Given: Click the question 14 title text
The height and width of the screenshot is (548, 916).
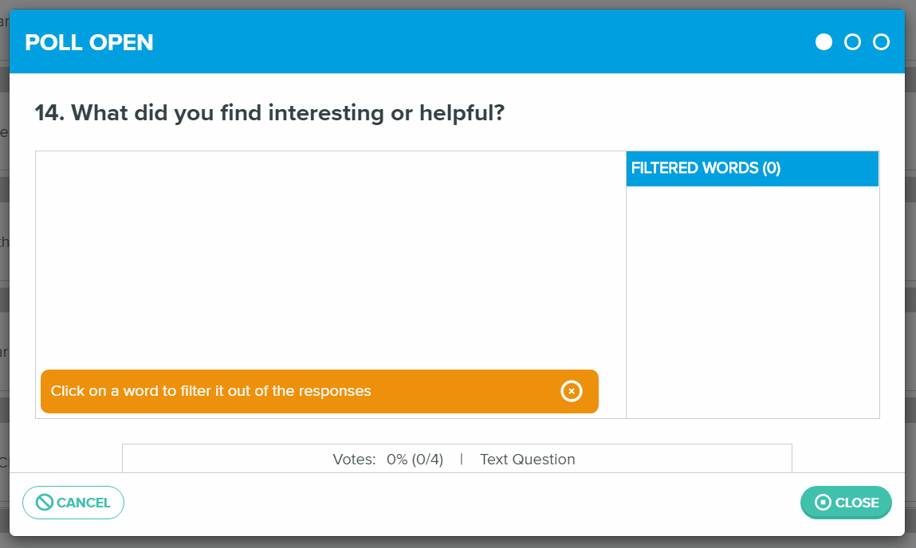Looking at the screenshot, I should 269,112.
